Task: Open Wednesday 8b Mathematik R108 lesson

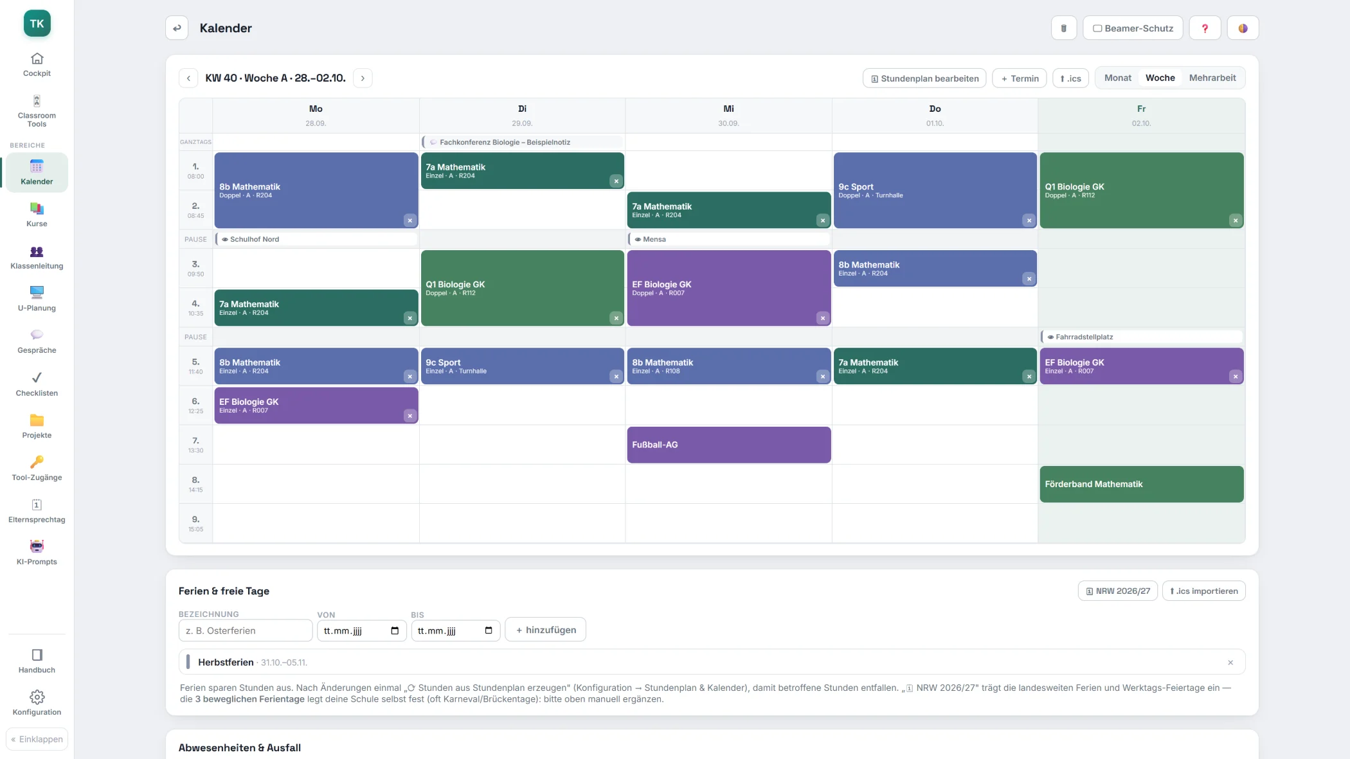Action: point(729,366)
